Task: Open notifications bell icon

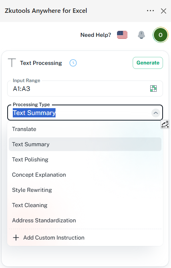Action: 141,35
